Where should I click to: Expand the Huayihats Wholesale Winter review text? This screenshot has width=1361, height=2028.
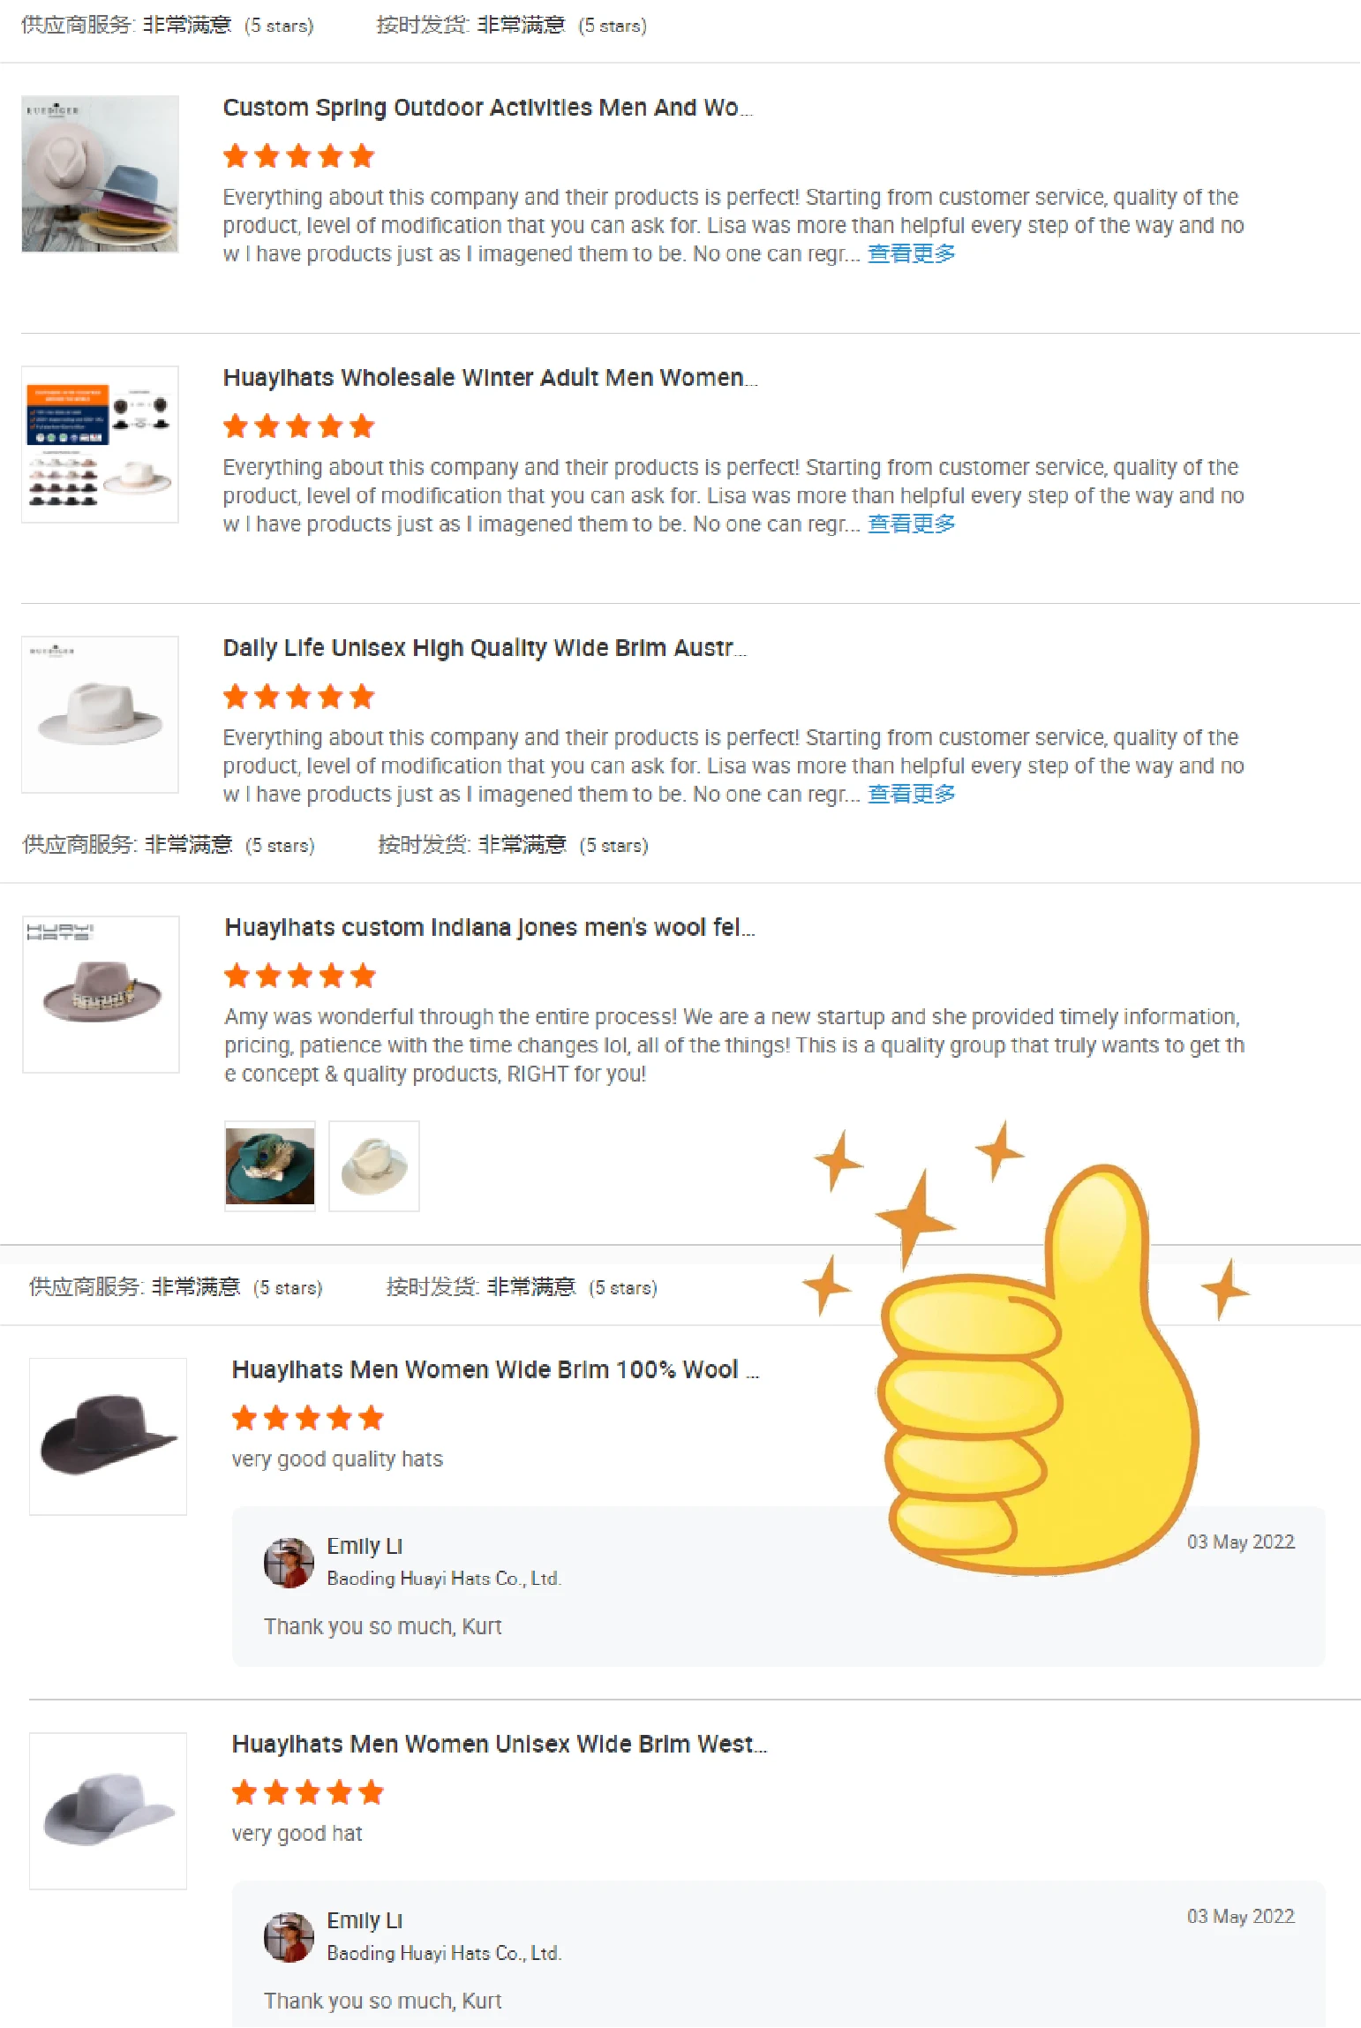(x=911, y=524)
